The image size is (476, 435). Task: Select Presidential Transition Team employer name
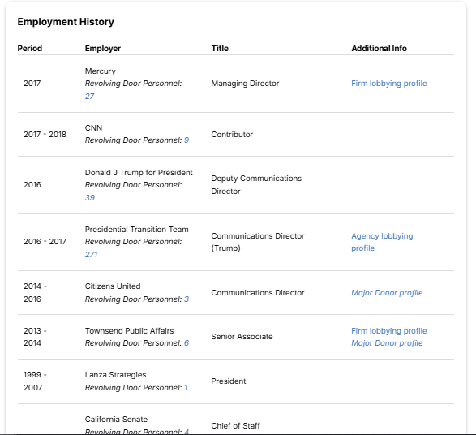click(136, 230)
